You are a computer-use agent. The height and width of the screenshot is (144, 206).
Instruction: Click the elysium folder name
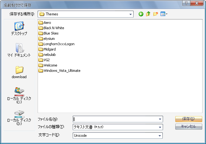click(49, 39)
